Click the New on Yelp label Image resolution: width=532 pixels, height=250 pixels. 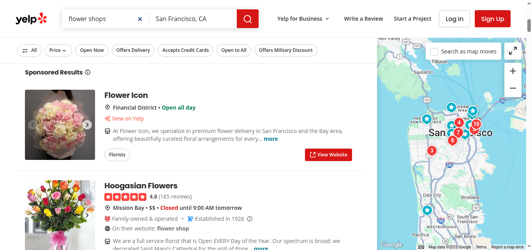point(128,119)
